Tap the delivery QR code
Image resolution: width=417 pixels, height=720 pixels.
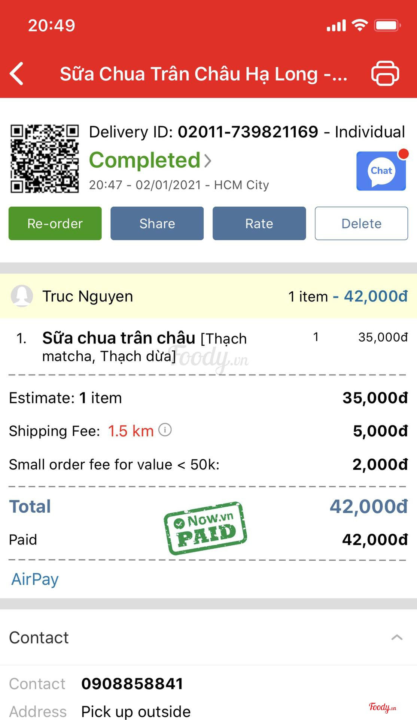click(x=45, y=159)
